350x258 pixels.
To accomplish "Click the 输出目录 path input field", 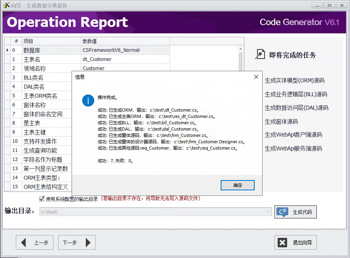I will 156,212.
